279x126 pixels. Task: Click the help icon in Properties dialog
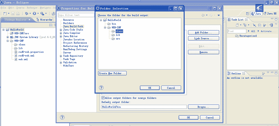62,117
